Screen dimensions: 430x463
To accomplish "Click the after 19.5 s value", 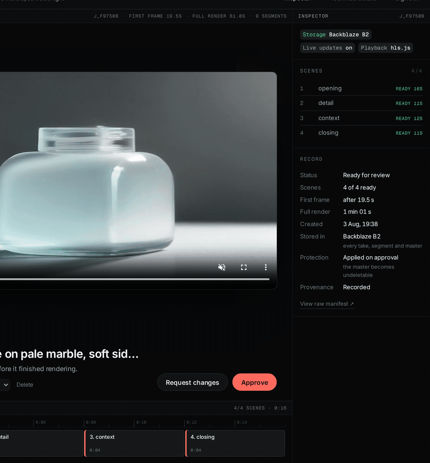I will 358,200.
